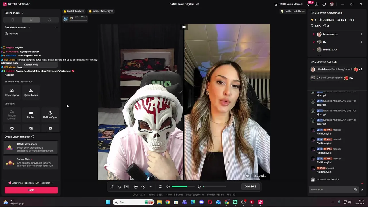Adjust the microphone level slider

(214, 187)
